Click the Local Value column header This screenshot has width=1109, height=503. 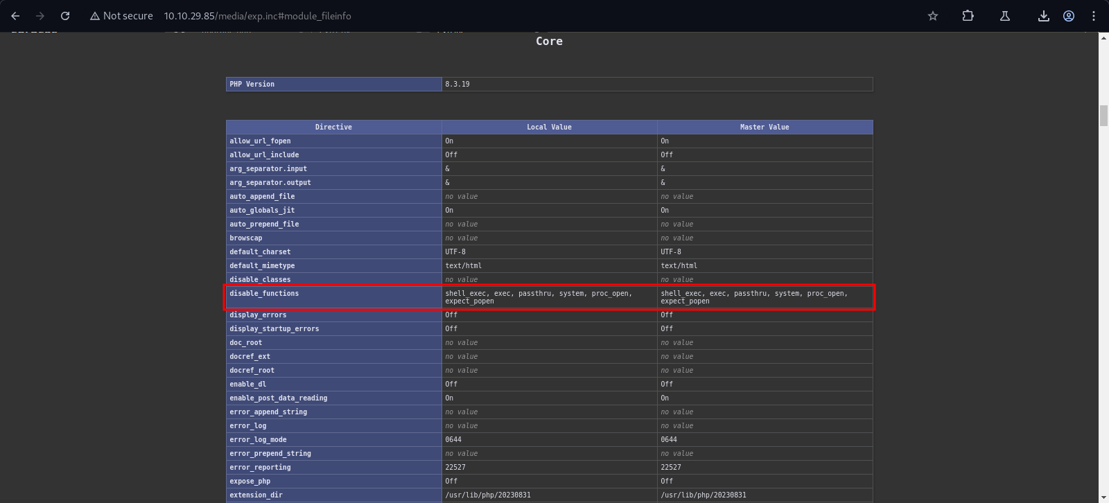click(549, 127)
